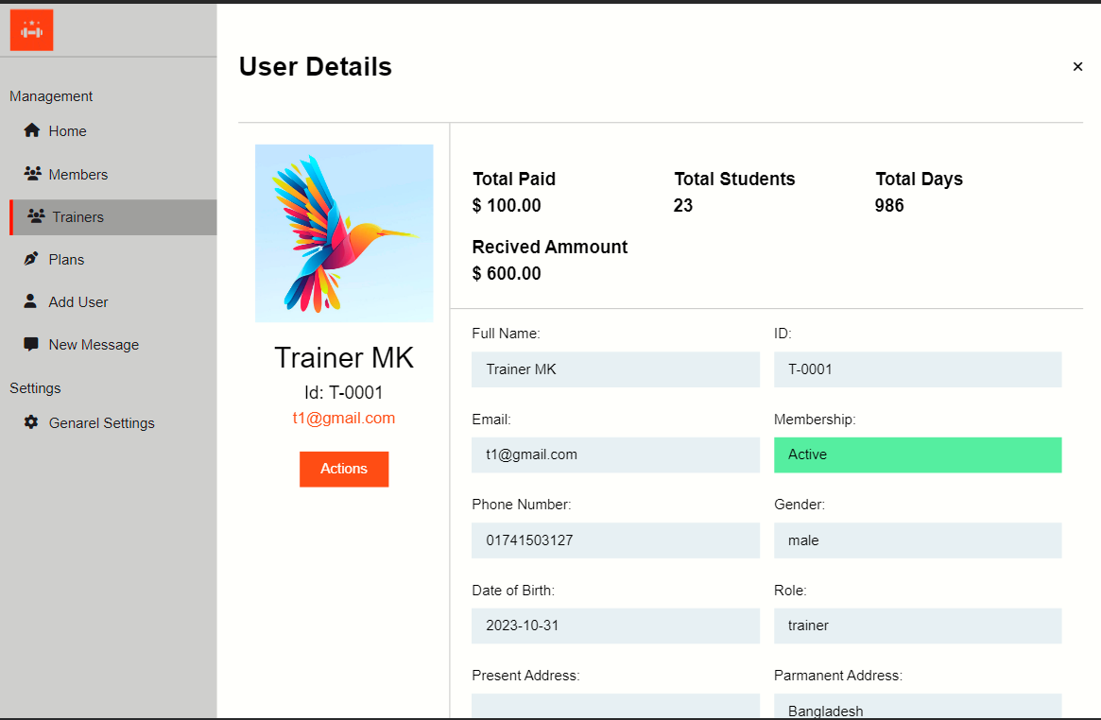The height and width of the screenshot is (720, 1101).
Task: Click the Role field showing trainer
Action: [918, 626]
